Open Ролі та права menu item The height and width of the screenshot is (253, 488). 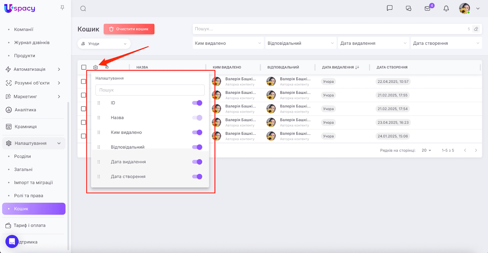tap(29, 196)
